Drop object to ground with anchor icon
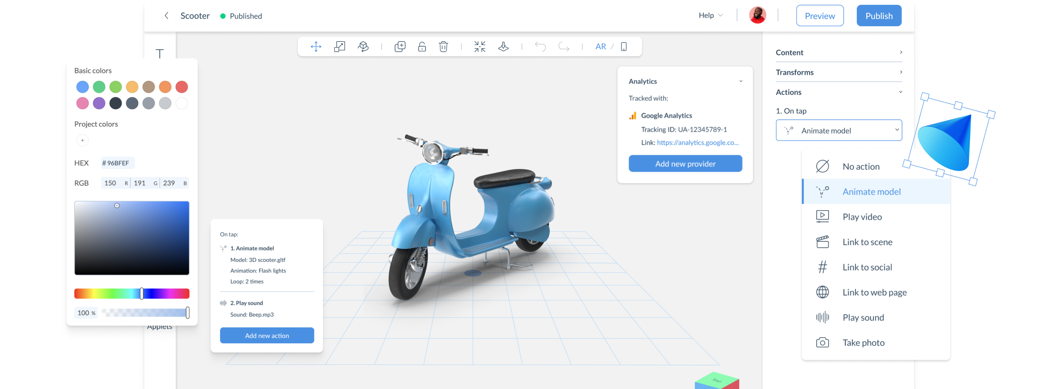The height and width of the screenshot is (389, 1054). click(503, 46)
